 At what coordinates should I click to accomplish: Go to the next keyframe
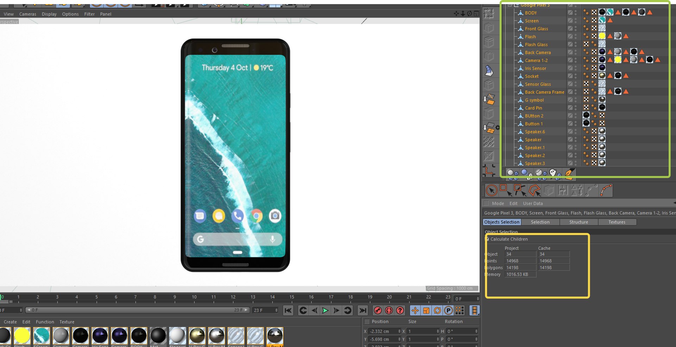click(x=348, y=310)
